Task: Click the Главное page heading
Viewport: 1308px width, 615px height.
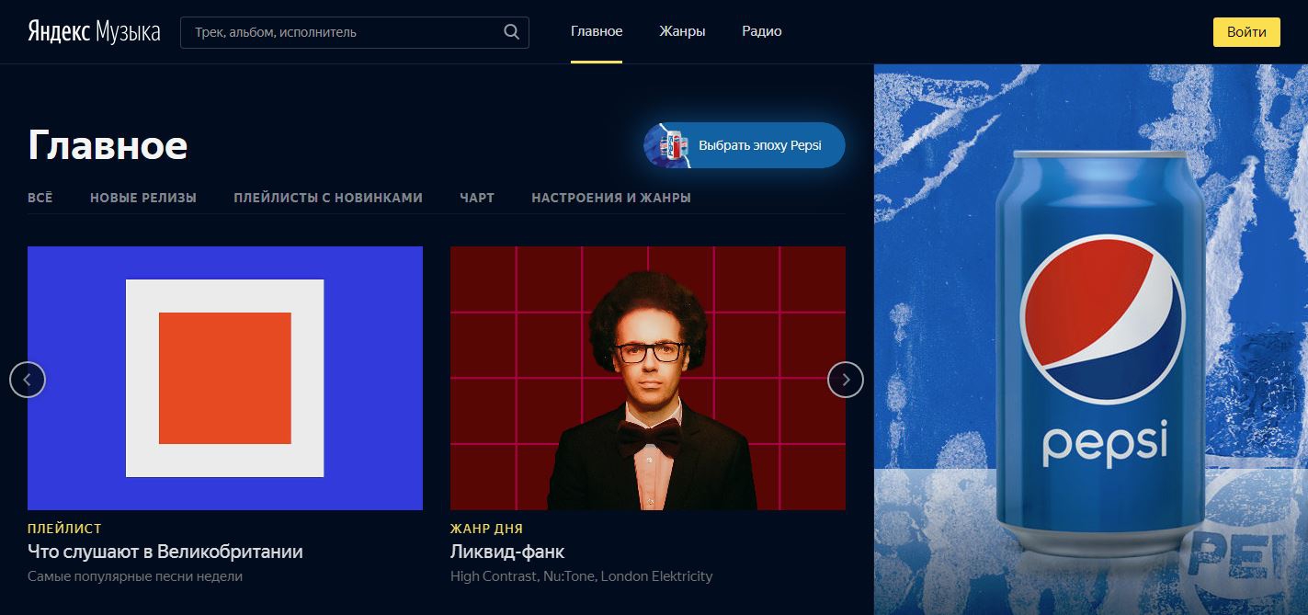Action: [108, 145]
